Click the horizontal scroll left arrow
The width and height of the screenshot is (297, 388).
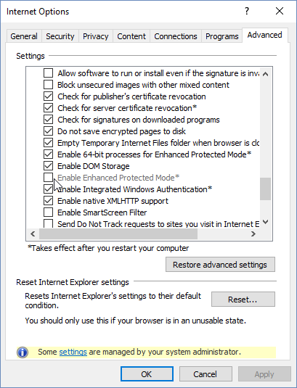pyautogui.click(x=33, y=234)
